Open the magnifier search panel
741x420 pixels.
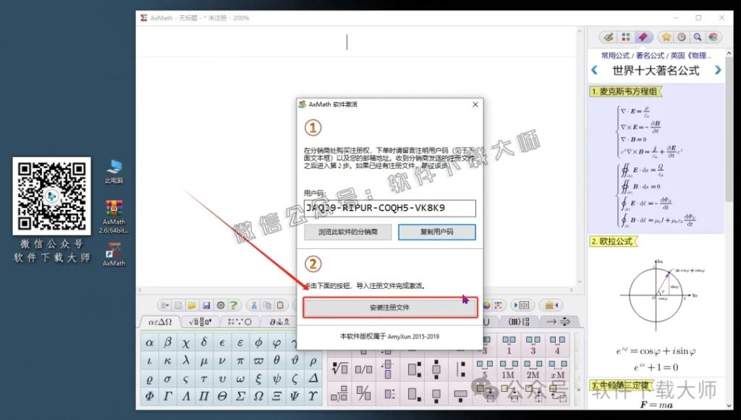pos(698,36)
